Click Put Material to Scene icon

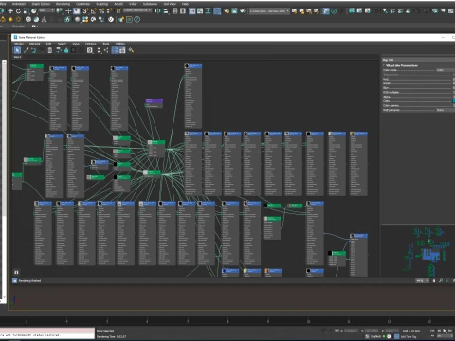click(33, 50)
